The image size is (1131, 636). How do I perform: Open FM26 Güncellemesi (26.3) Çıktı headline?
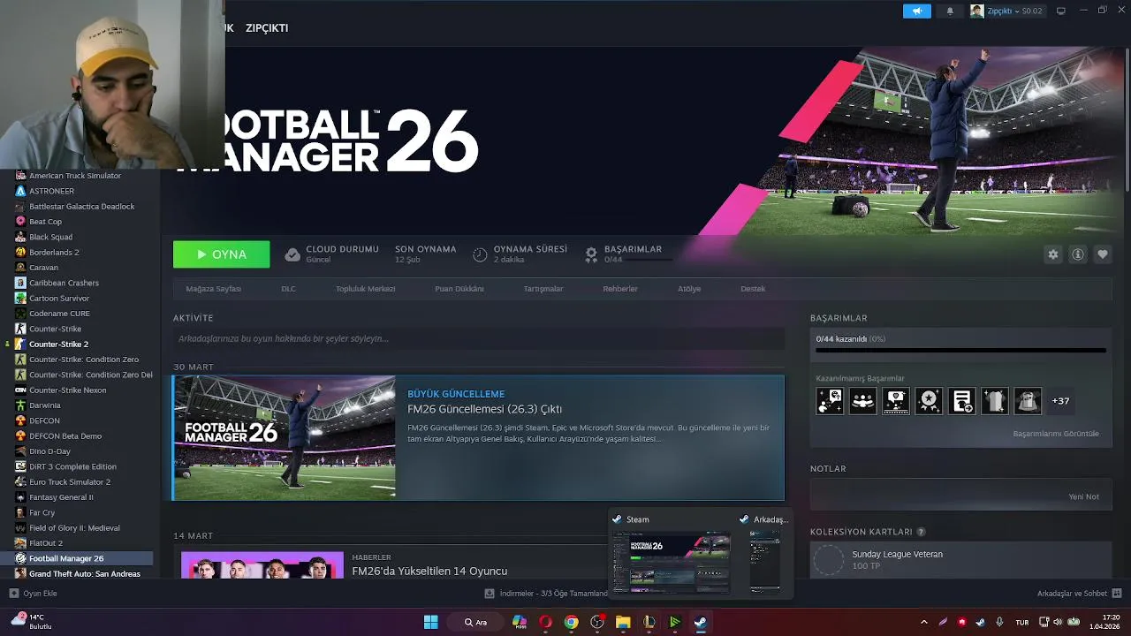click(484, 409)
